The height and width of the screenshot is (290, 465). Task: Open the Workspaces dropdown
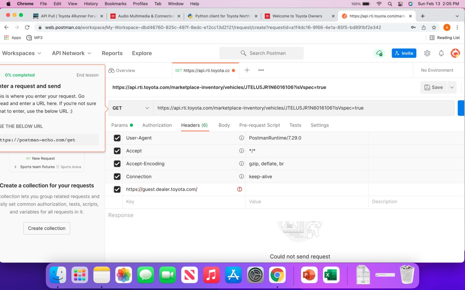point(21,53)
